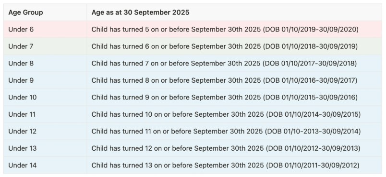386x177 pixels.
Task: Select the row text for child turned 8
Action: 225,80
